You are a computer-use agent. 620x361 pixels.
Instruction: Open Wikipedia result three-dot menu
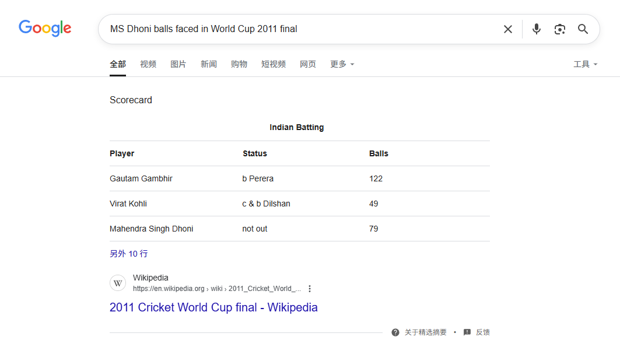click(x=310, y=289)
